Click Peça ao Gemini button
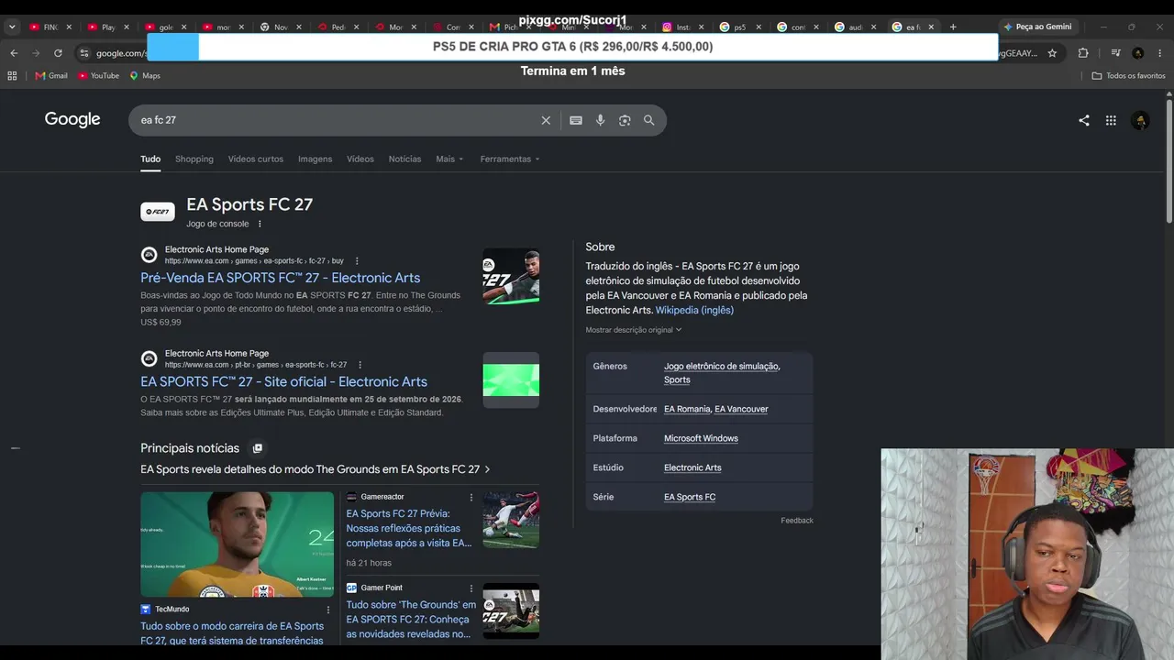1174x660 pixels. [x=1037, y=27]
